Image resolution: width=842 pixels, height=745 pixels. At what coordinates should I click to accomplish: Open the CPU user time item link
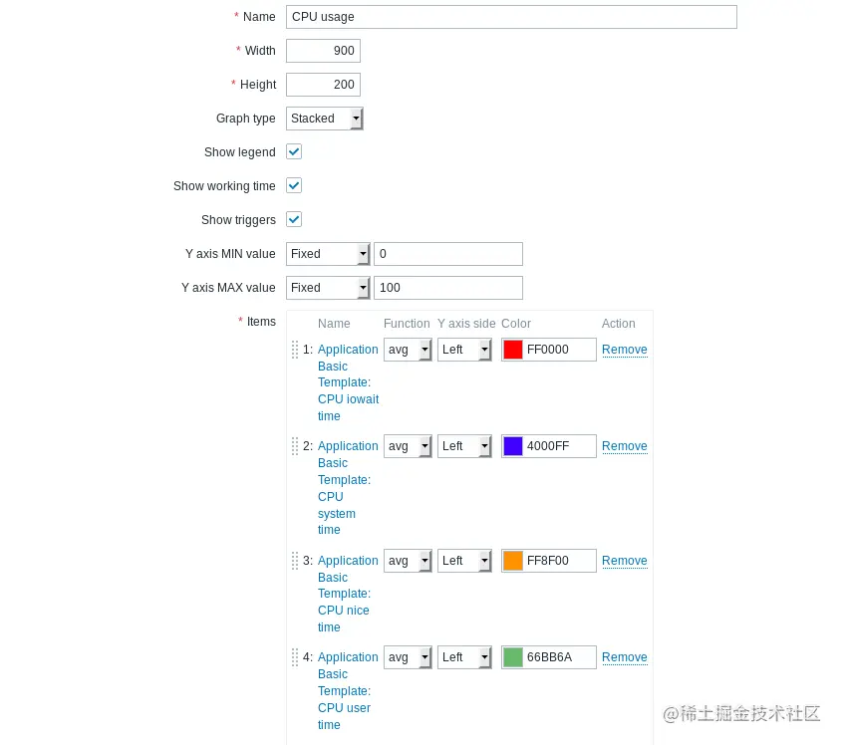click(348, 691)
